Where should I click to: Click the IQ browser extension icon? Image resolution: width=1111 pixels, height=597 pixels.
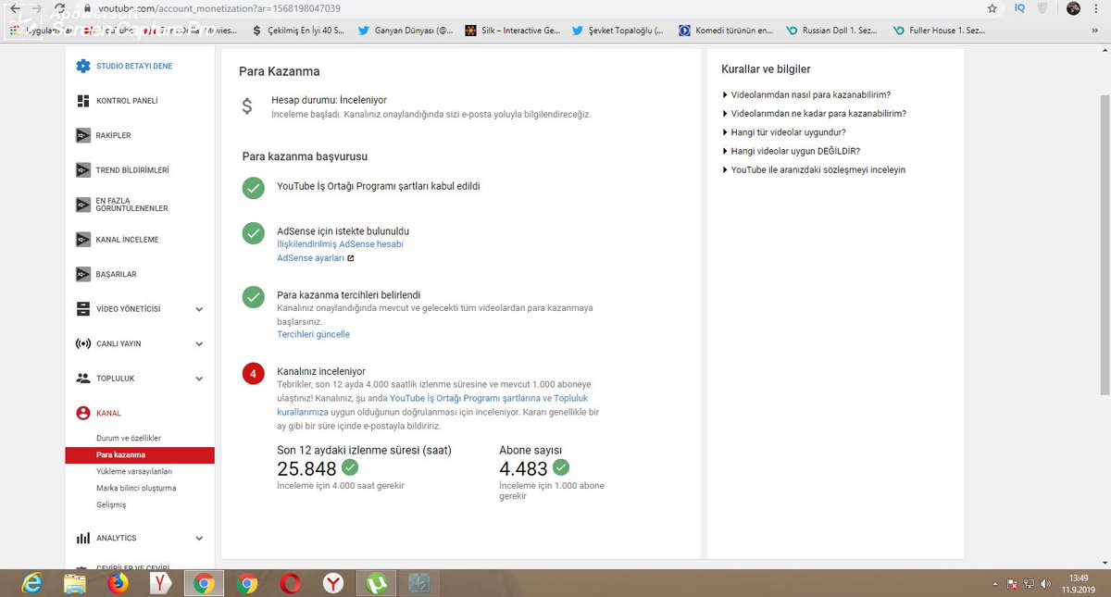pos(1019,8)
